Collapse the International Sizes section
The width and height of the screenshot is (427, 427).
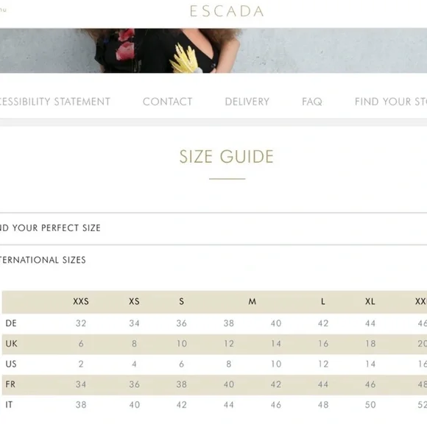tap(213, 260)
